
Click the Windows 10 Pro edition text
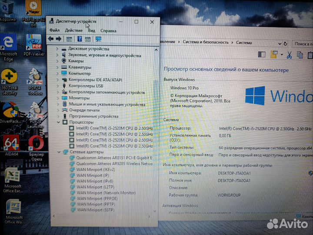tap(184, 88)
